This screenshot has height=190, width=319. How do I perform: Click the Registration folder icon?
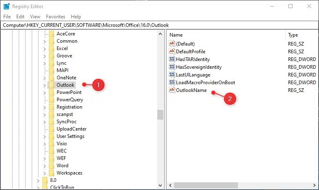51,107
